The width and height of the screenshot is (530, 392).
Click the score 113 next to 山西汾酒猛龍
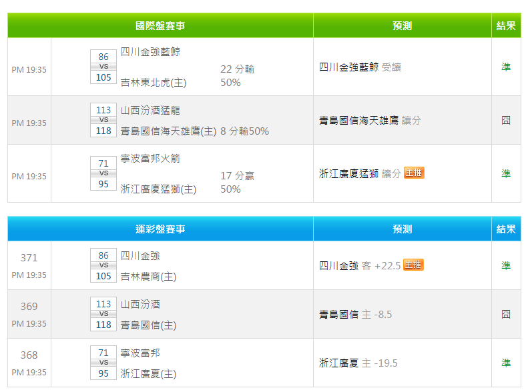coord(103,110)
